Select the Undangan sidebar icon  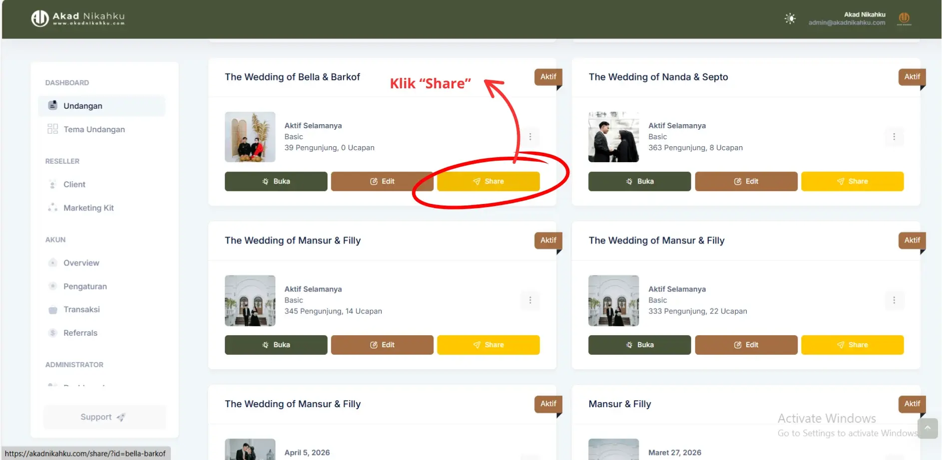coord(53,105)
